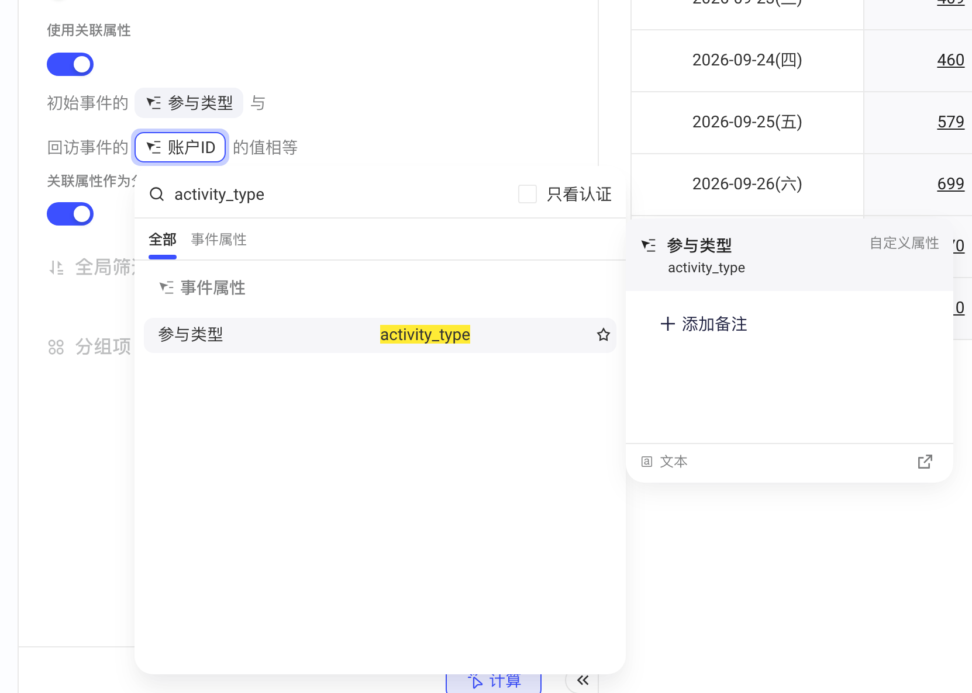
Task: Click the 全局筛选 section label
Action: (105, 268)
